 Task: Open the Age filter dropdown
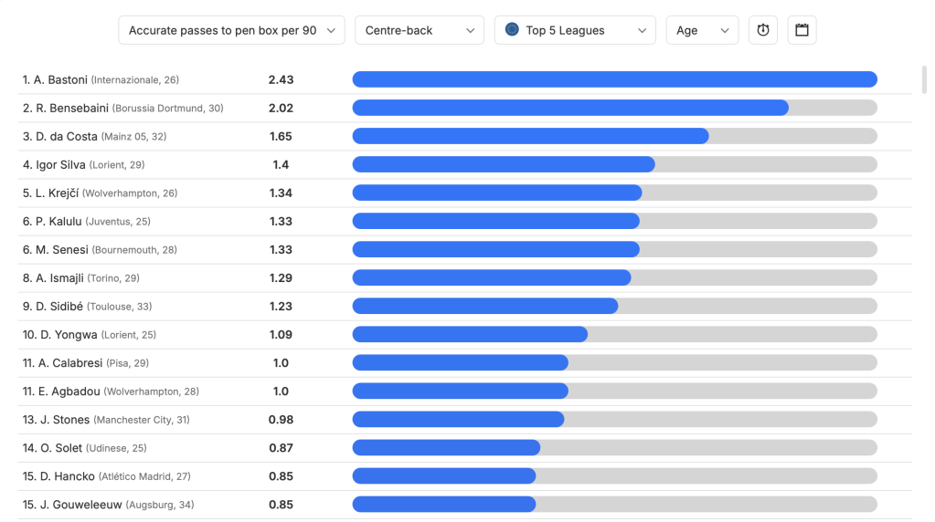[702, 30]
